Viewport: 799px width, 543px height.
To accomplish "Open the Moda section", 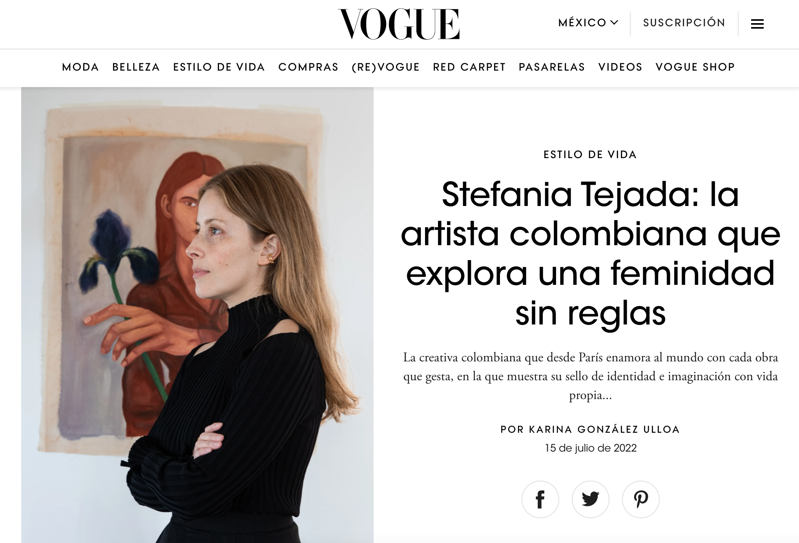I will point(80,67).
